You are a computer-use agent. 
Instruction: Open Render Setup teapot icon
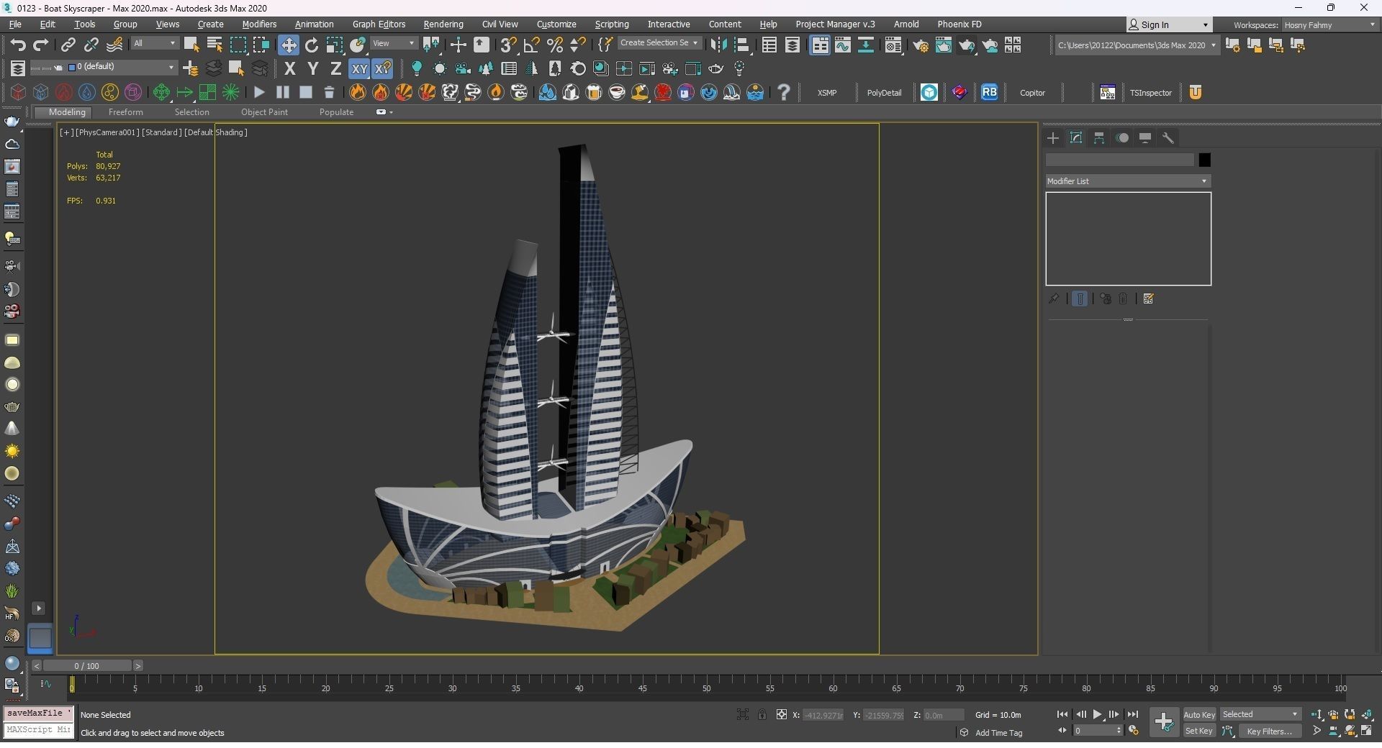[920, 45]
